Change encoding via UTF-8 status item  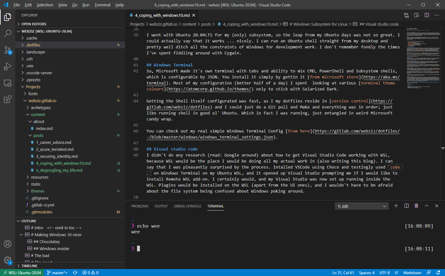pyautogui.click(x=385, y=273)
